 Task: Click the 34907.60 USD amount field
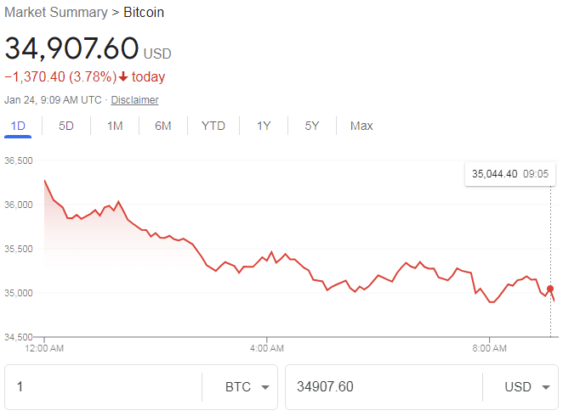pos(384,387)
